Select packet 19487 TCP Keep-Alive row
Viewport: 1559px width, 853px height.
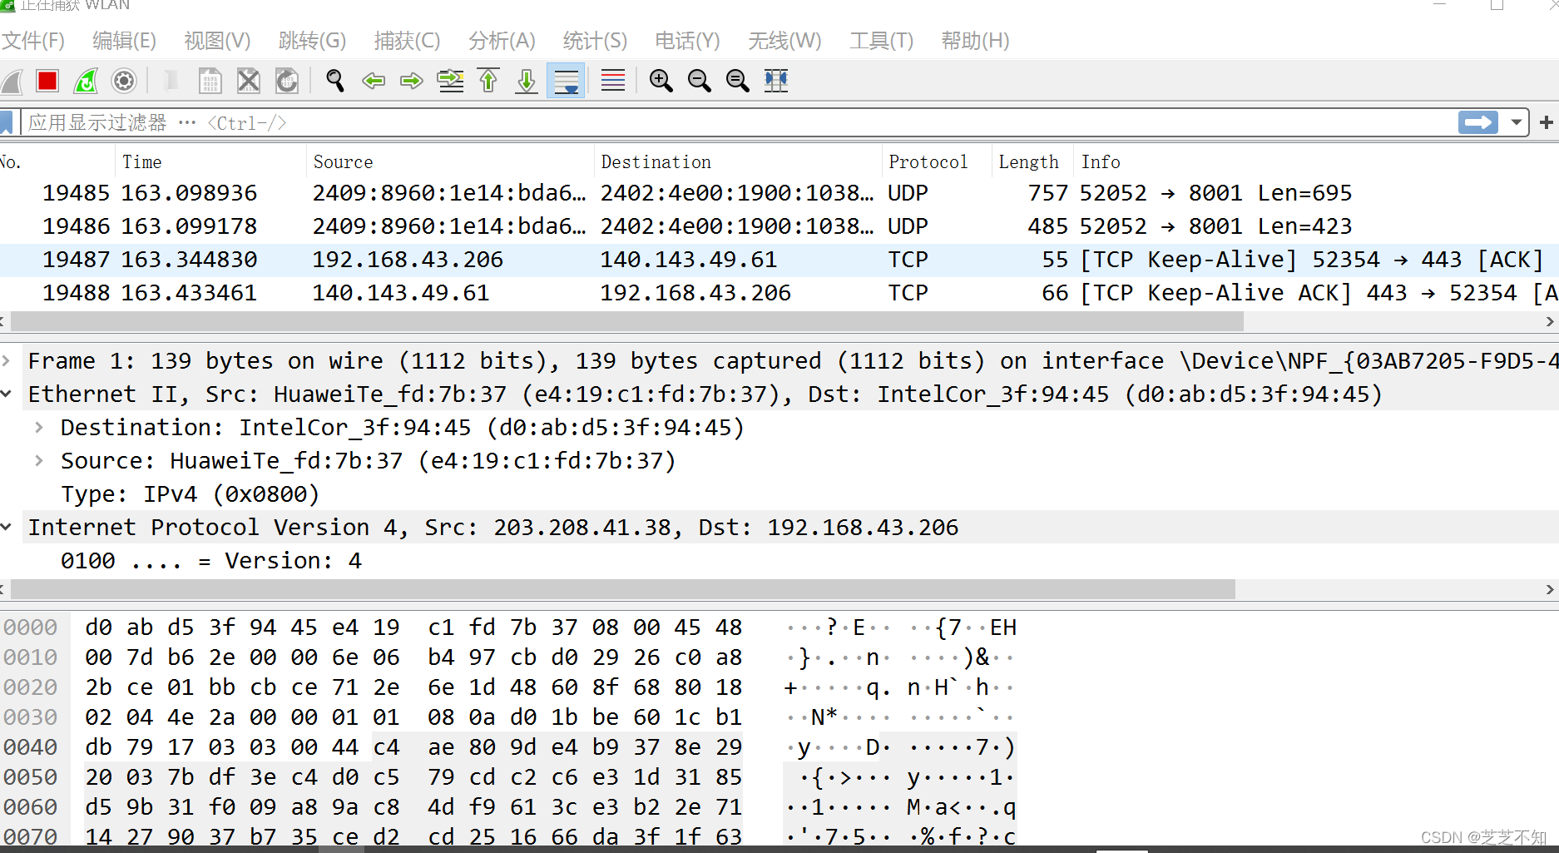point(779,260)
